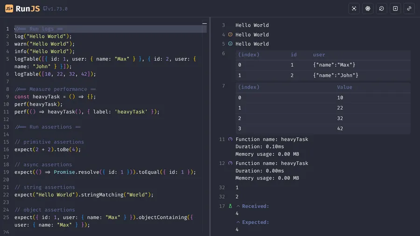This screenshot has width=420, height=236.
Task: Click the info icon on output line 5
Action: pos(230,44)
